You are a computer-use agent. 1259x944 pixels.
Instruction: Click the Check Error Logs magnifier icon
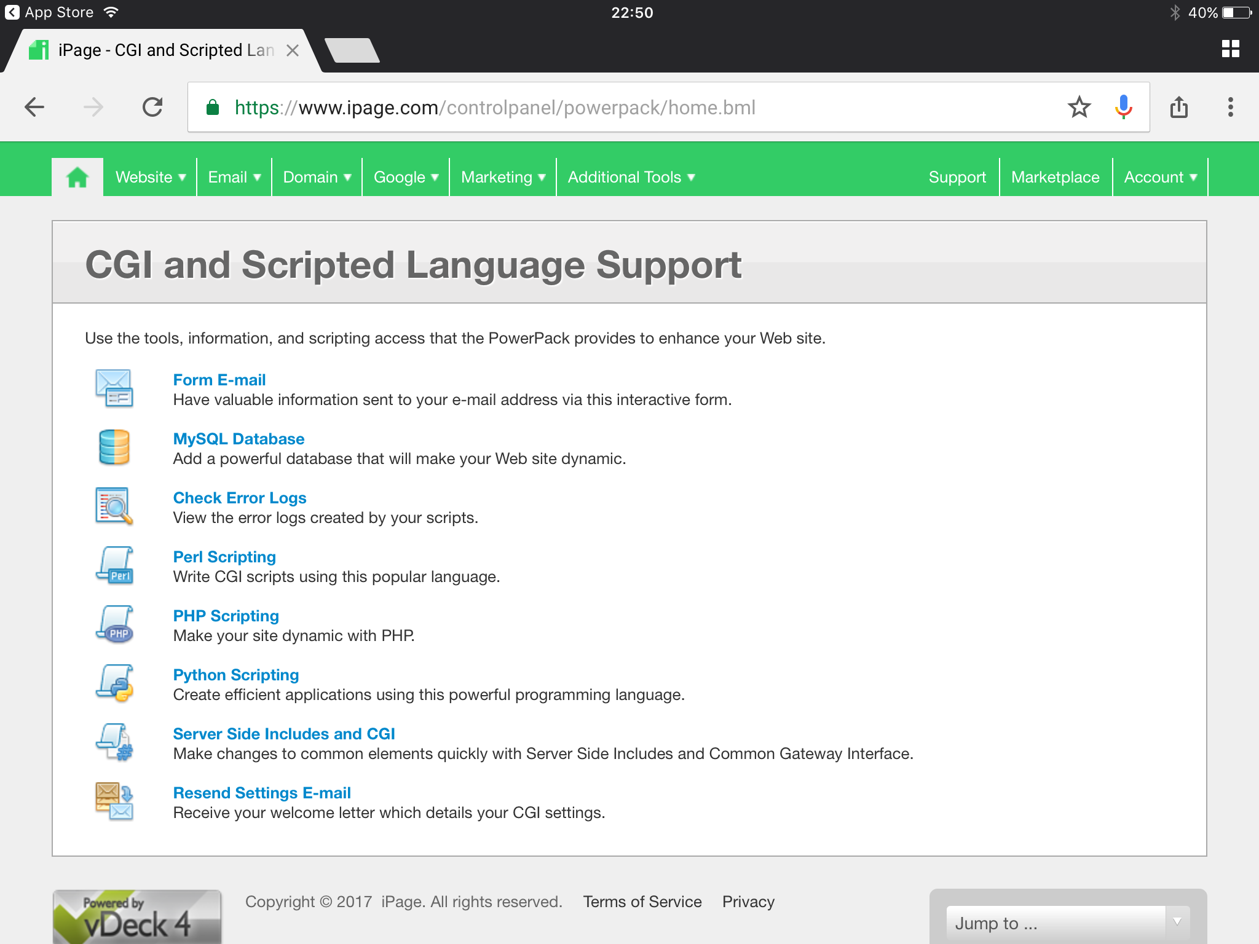click(x=114, y=506)
